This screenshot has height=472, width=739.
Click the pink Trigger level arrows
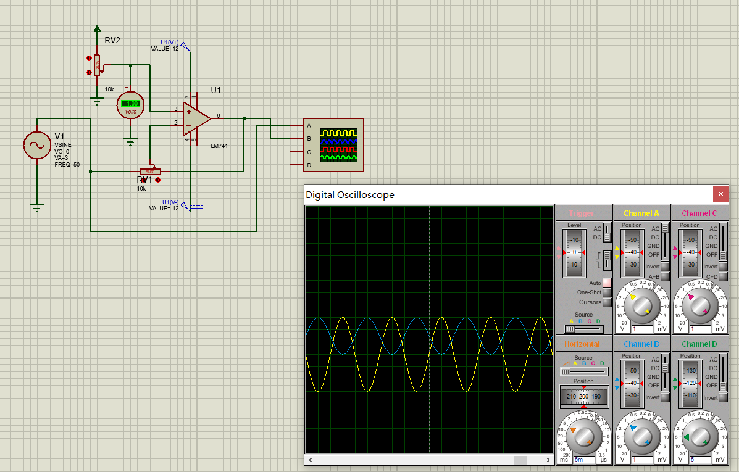(559, 252)
